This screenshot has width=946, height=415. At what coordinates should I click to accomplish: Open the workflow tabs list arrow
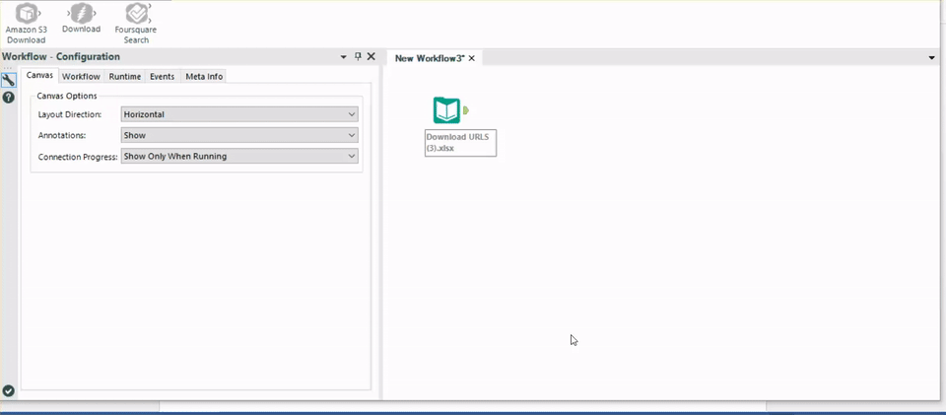931,58
